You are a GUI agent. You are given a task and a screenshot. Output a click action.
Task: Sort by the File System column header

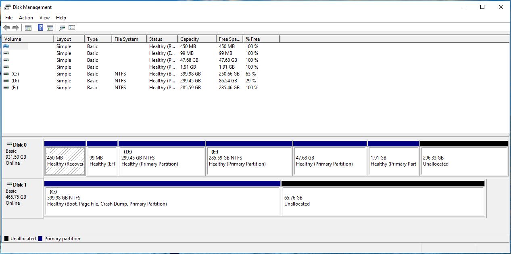(129, 39)
